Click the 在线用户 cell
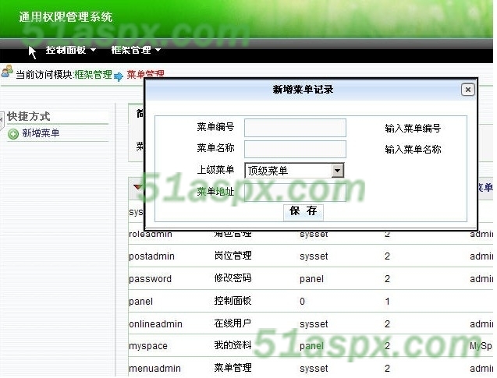497x378 pixels. 233,323
